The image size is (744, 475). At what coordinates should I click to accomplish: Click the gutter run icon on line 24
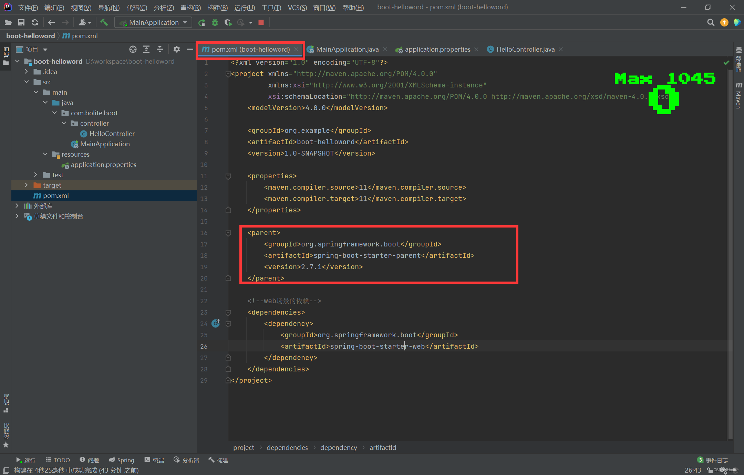pyautogui.click(x=216, y=323)
